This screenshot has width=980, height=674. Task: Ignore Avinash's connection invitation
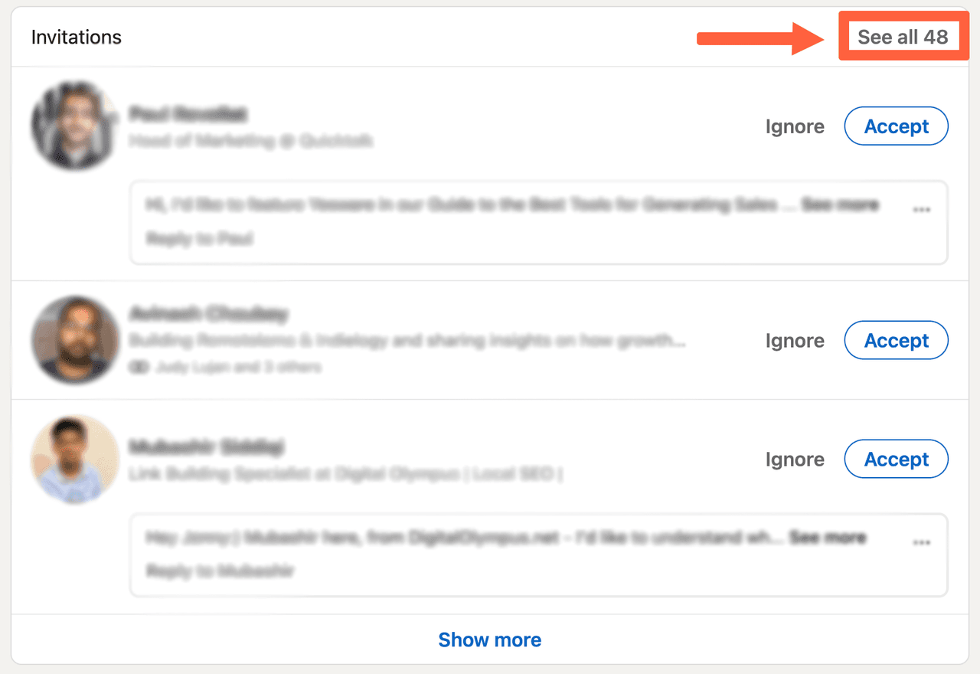click(x=795, y=340)
